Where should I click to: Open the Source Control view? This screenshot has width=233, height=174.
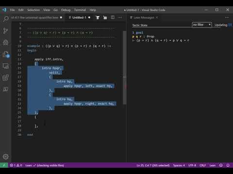(x=5, y=30)
